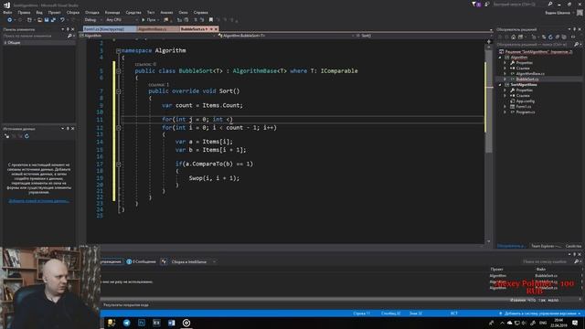The width and height of the screenshot is (585, 329).
Task: Close the Панель элементов panel
Action: click(73, 29)
